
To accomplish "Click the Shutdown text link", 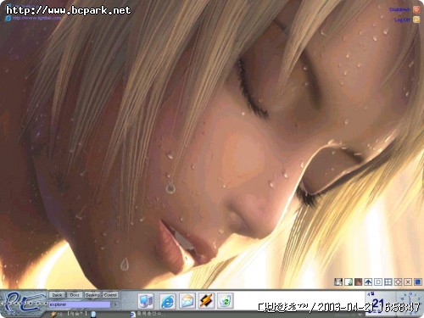I will pos(399,9).
